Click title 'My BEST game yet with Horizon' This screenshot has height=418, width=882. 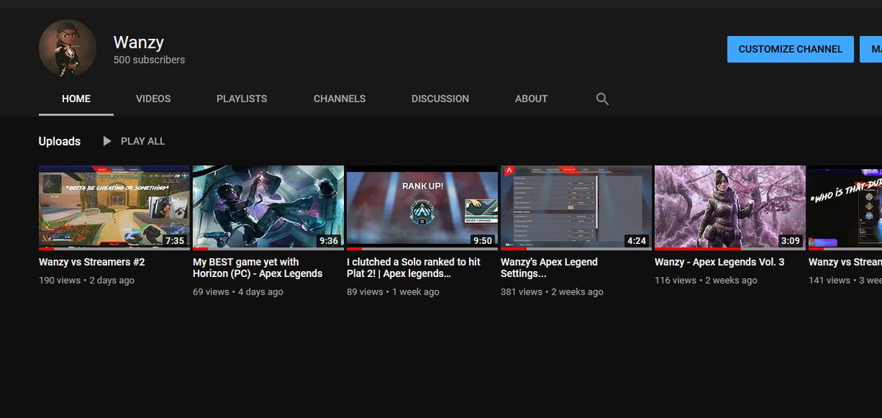coord(257,267)
